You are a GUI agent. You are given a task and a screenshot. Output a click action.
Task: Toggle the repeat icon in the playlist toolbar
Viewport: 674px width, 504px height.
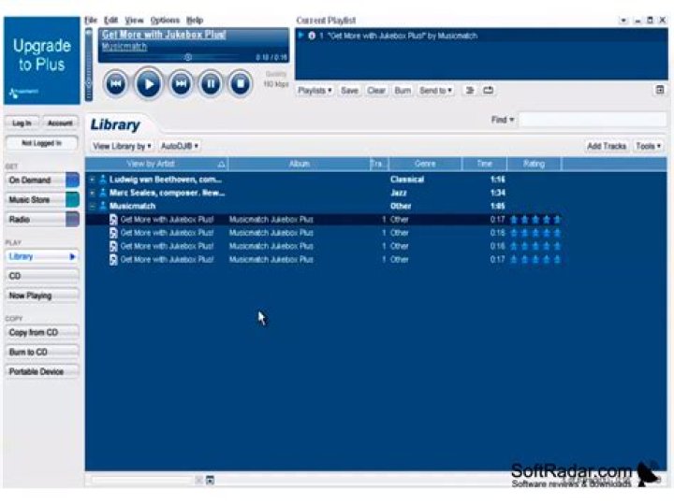click(489, 91)
